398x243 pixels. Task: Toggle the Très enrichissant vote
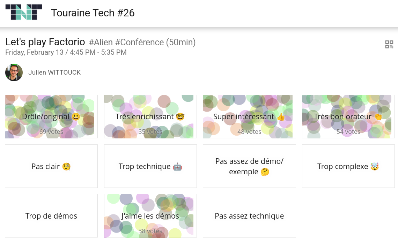pyautogui.click(x=150, y=117)
